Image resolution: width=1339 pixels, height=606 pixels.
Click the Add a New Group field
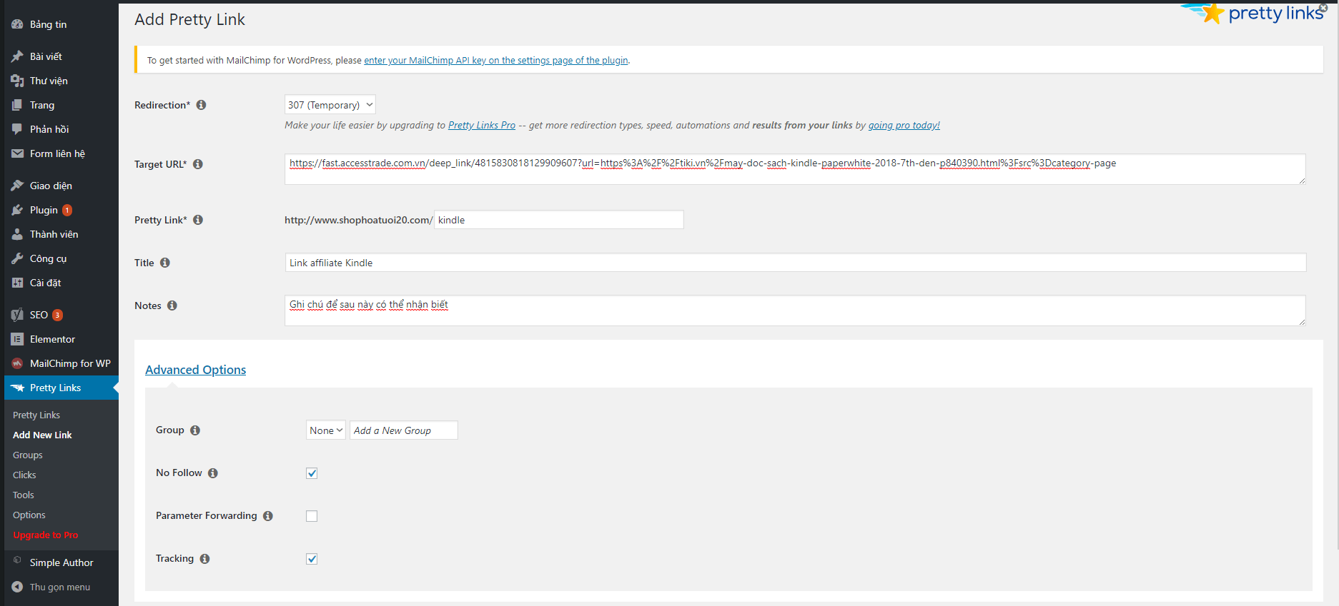click(404, 430)
